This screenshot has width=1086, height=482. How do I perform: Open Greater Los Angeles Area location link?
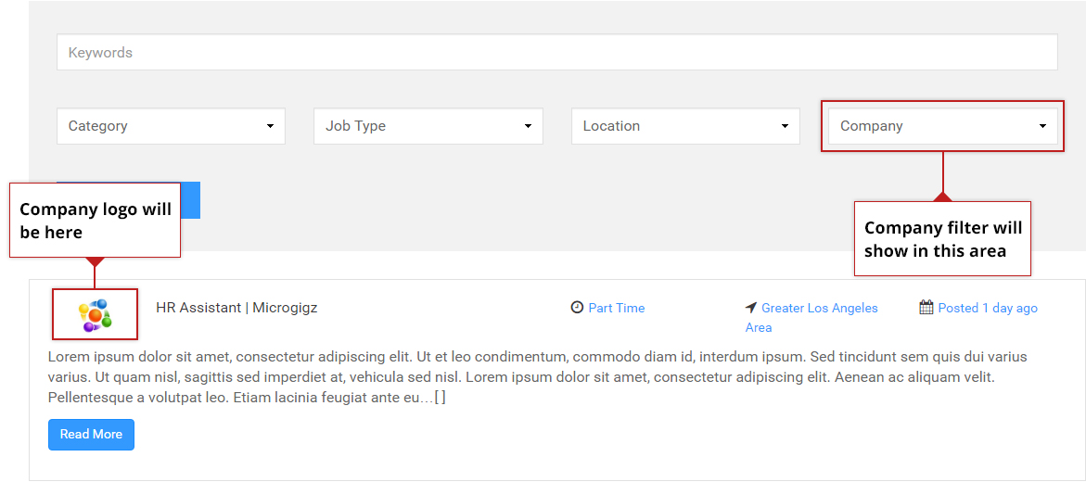click(811, 317)
